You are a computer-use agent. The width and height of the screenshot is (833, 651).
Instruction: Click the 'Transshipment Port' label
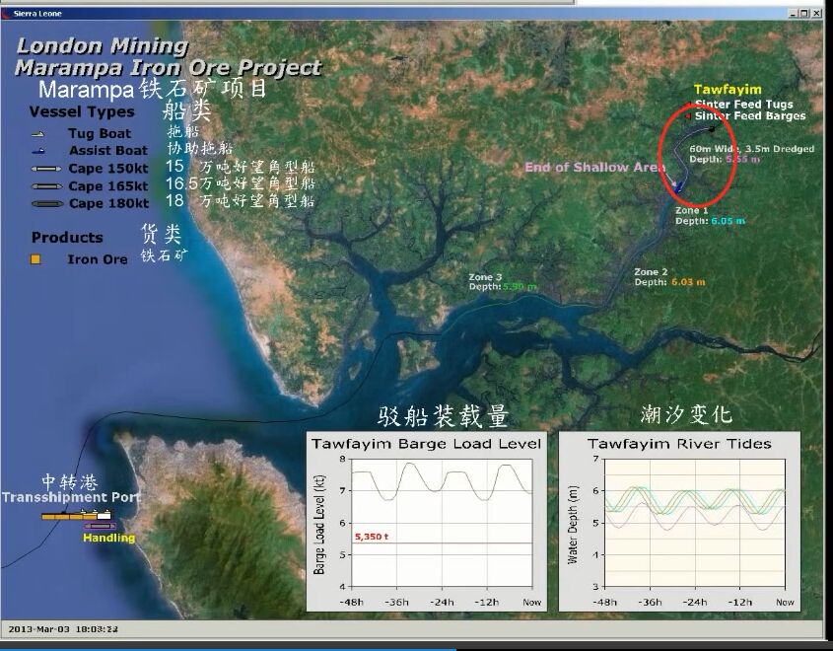click(x=71, y=497)
